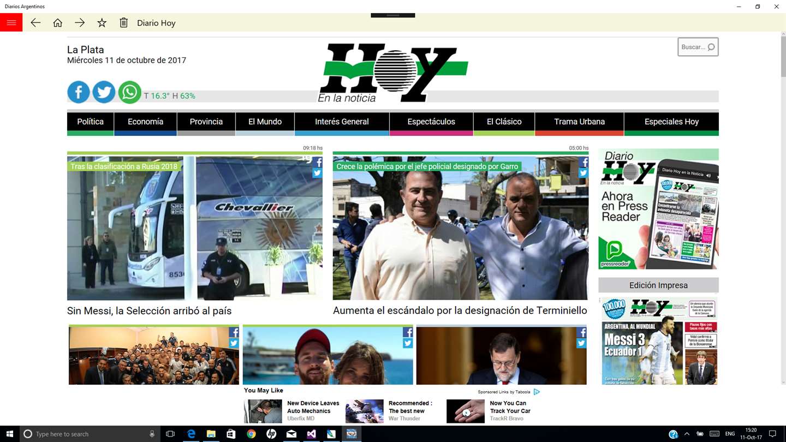Viewport: 786px width, 442px height.
Task: Click the ENG language indicator
Action: click(x=730, y=434)
